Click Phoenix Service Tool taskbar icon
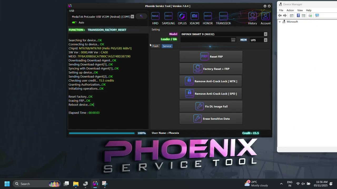The height and width of the screenshot is (189, 337). 95,184
